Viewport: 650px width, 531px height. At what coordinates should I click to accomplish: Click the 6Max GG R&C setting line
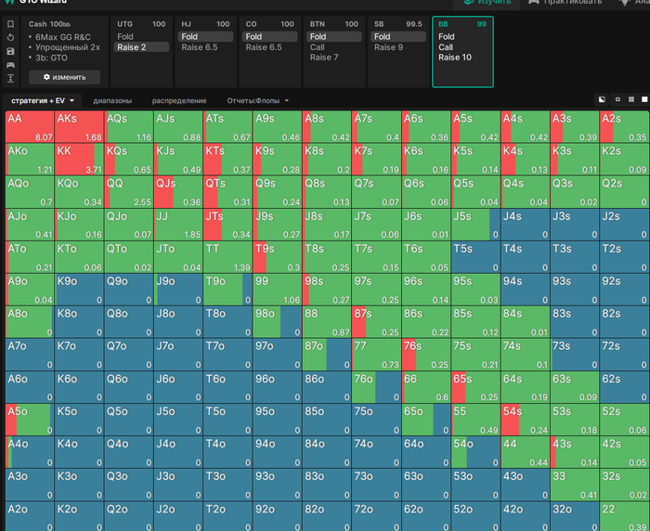62,37
